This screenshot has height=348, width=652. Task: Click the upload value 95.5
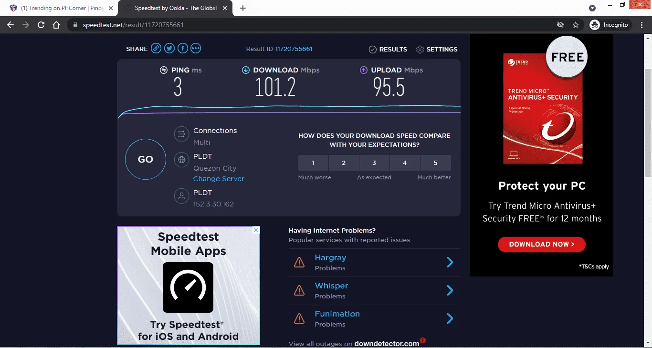(389, 87)
